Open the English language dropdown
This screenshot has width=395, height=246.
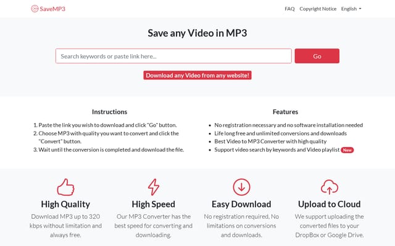point(351,9)
